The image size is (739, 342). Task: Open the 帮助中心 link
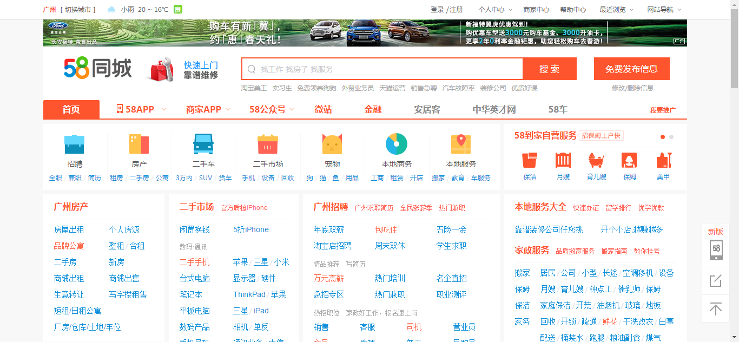coord(573,9)
